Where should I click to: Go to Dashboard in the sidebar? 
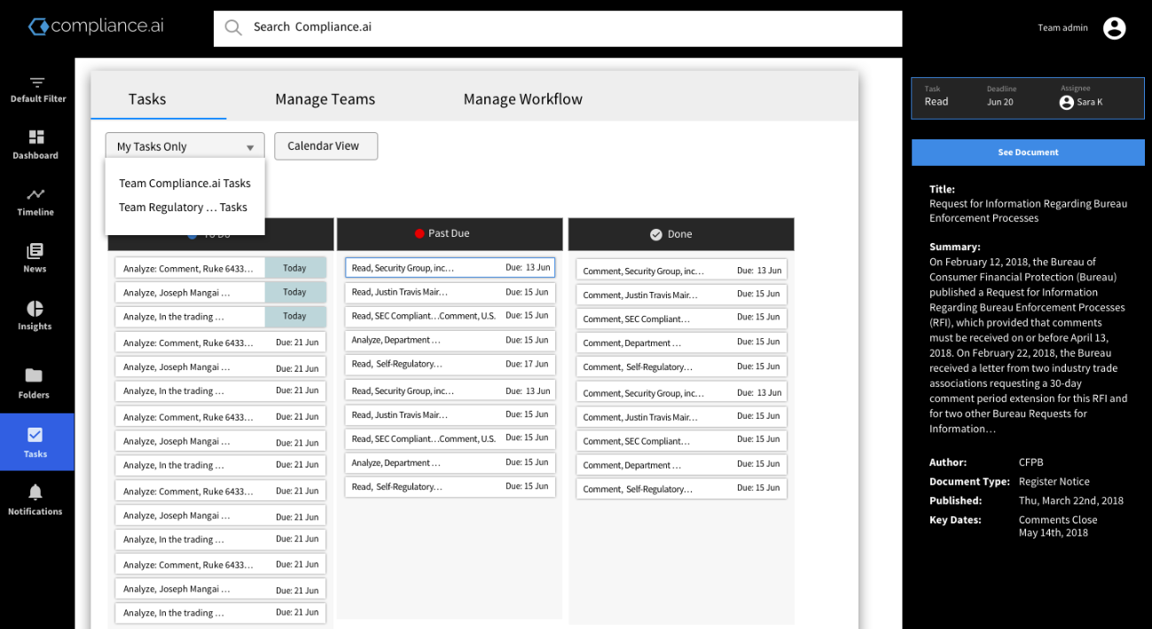coord(36,145)
